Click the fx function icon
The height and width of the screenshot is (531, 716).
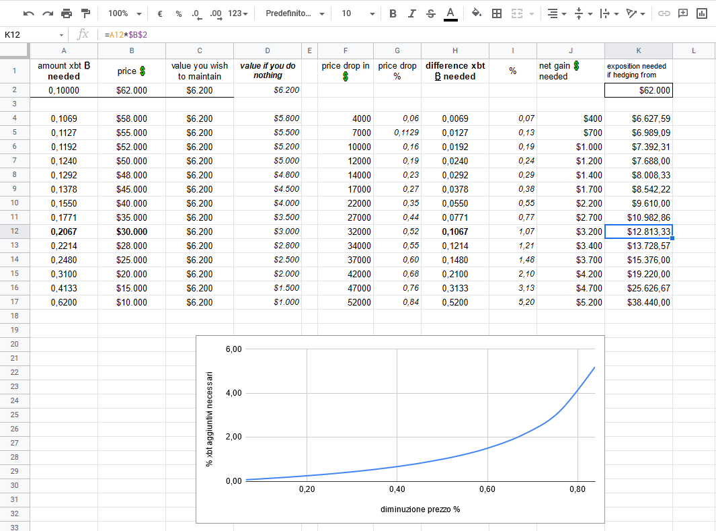pyautogui.click(x=83, y=34)
